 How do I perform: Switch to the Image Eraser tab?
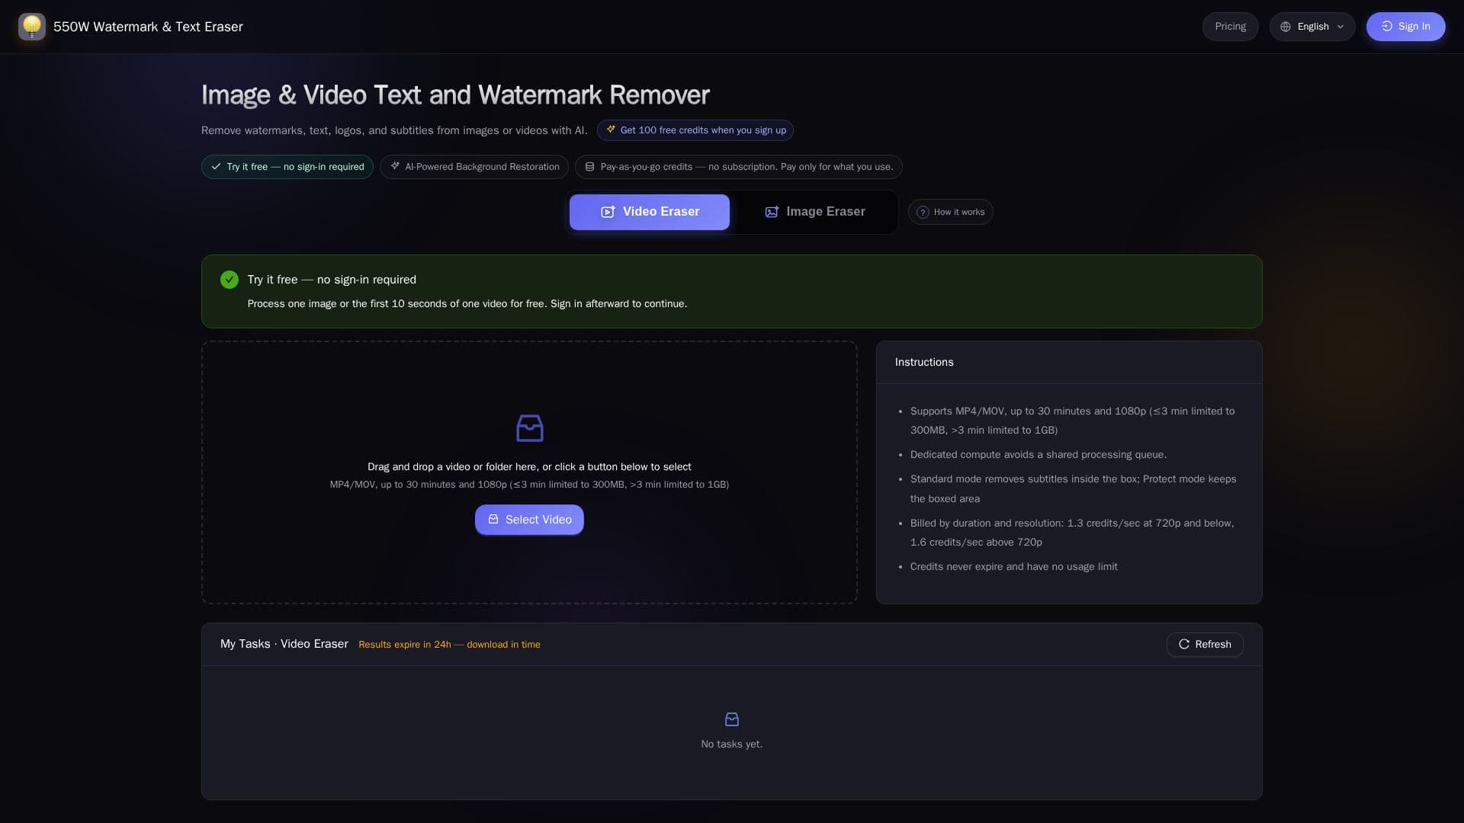pyautogui.click(x=814, y=212)
